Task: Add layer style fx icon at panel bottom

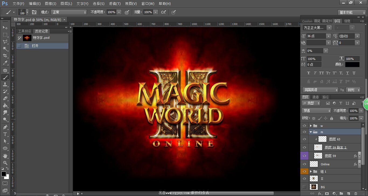Action: [x=320, y=193]
